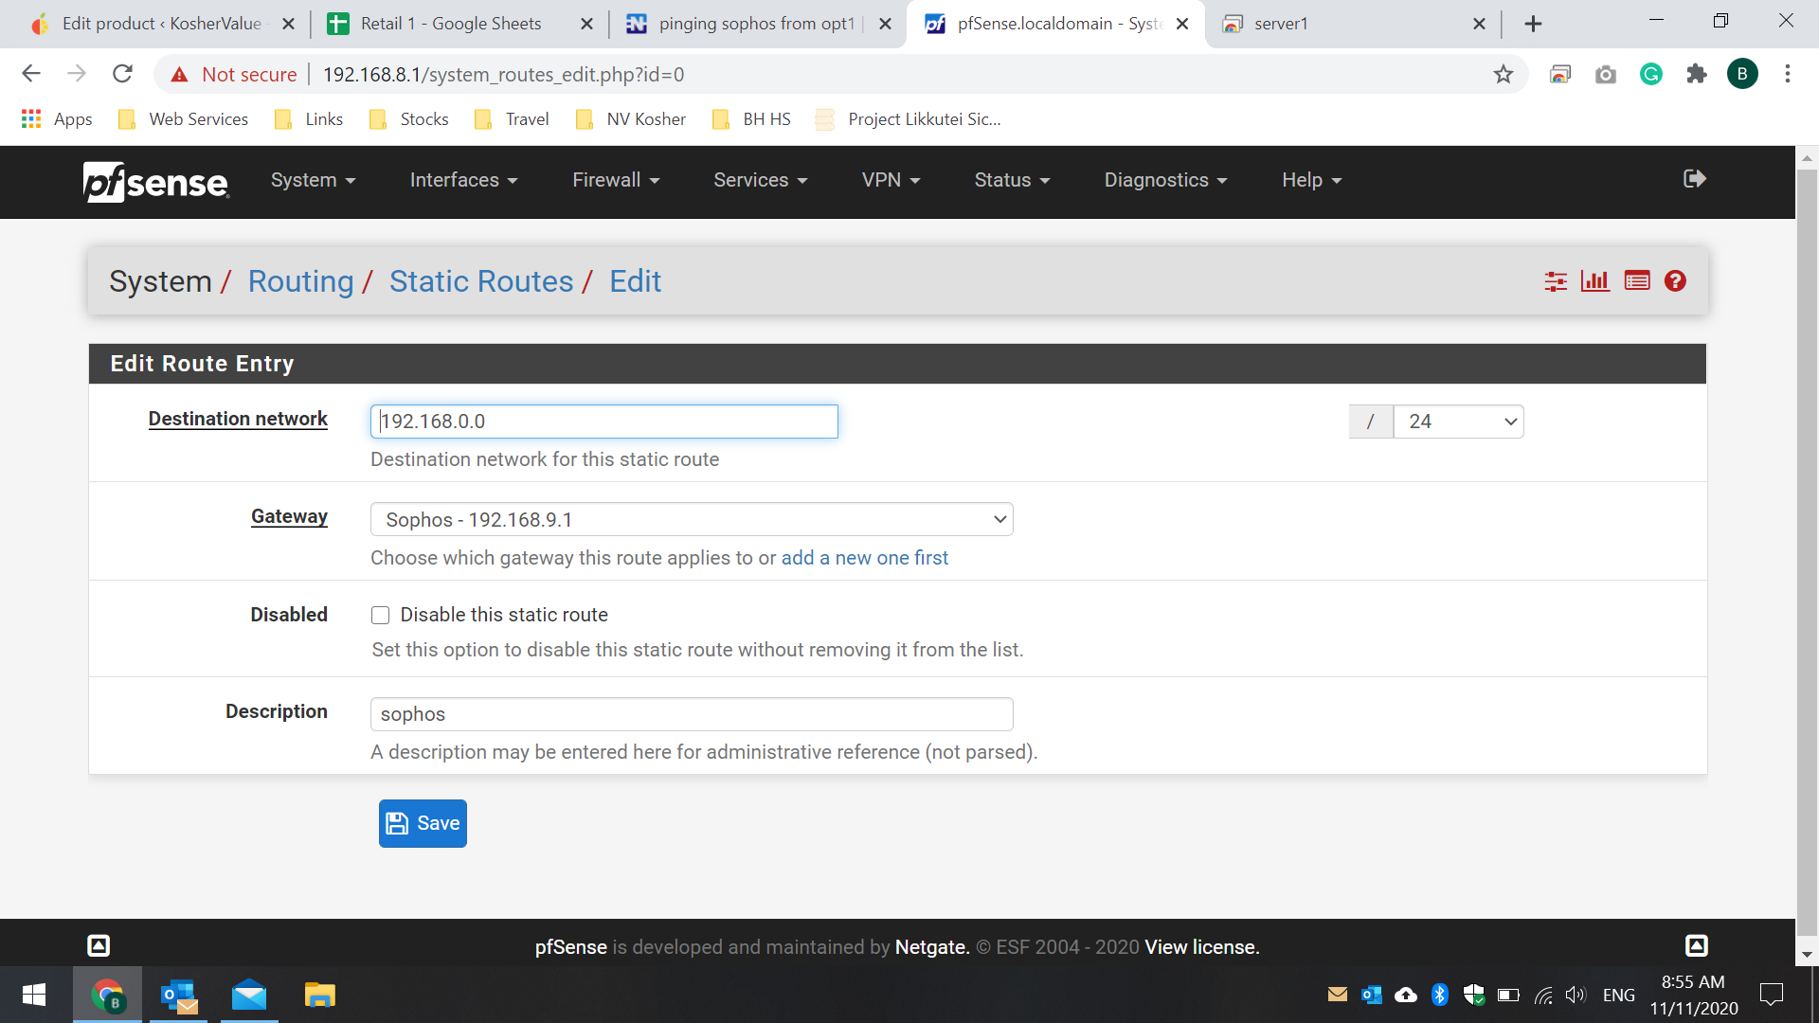Click the Not secure warning icon

179,74
